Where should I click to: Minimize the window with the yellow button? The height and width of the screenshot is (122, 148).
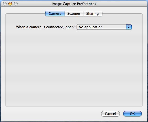pyautogui.click(x=10, y=4)
